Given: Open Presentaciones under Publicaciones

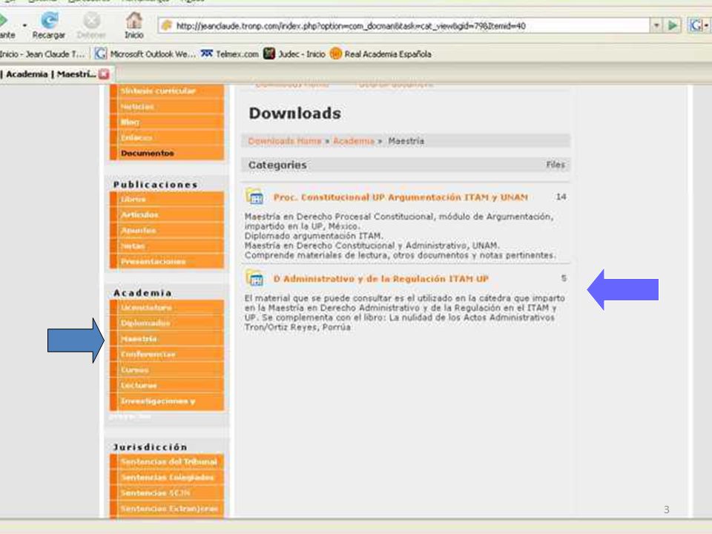Looking at the screenshot, I should click(x=167, y=261).
